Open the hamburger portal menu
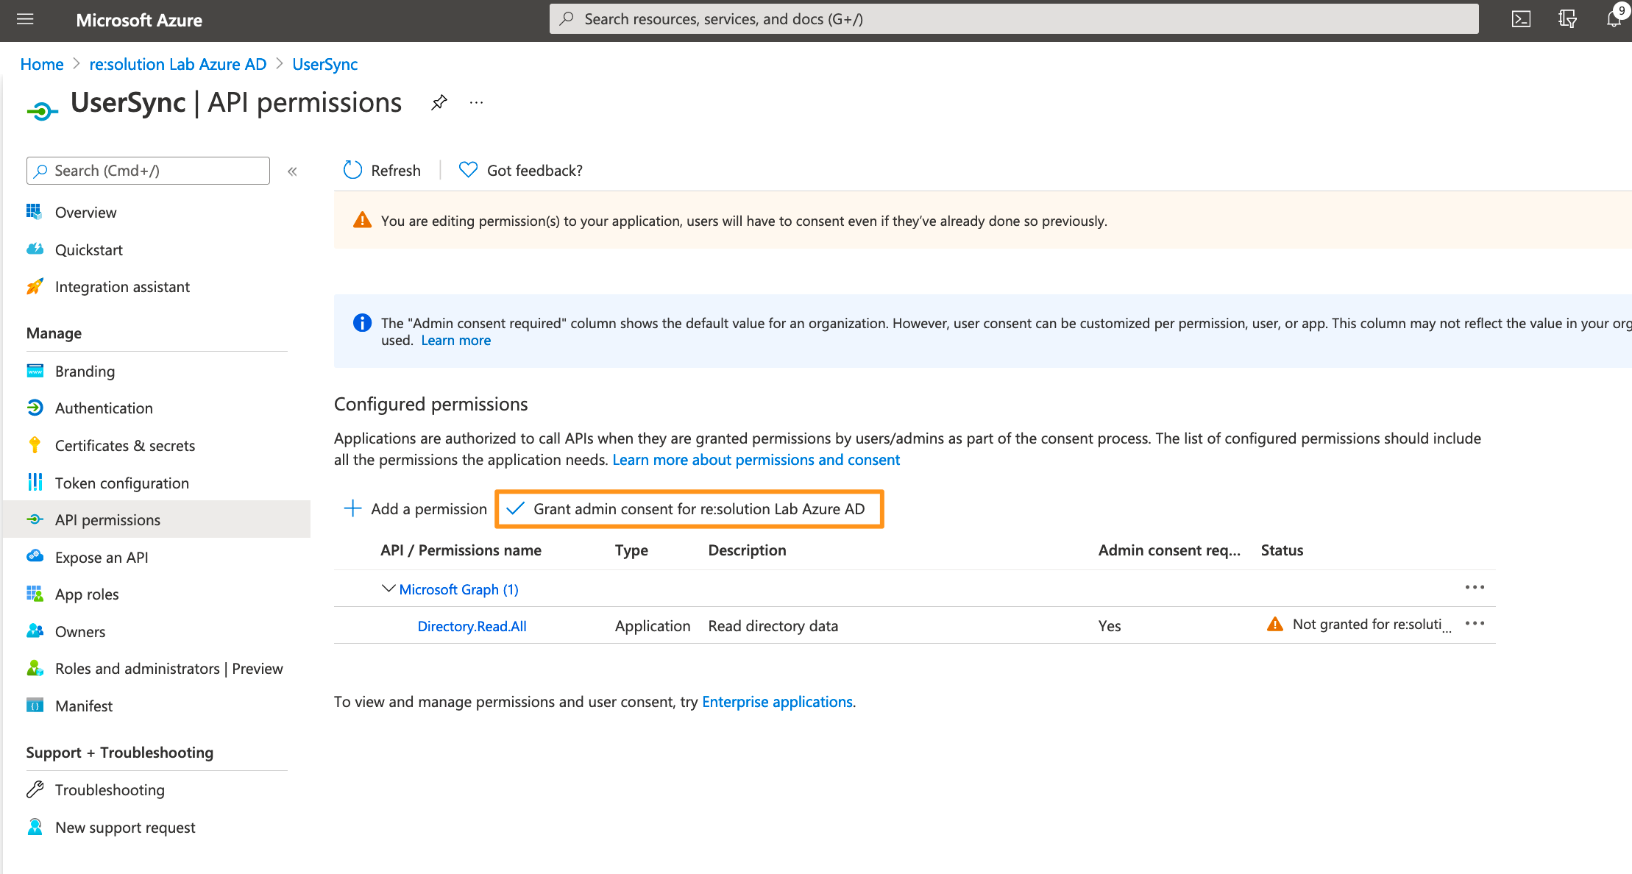 [x=25, y=19]
